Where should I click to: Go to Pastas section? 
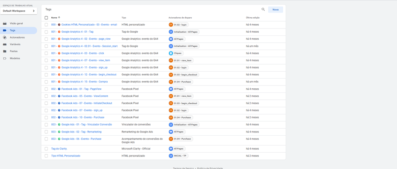click(14, 51)
